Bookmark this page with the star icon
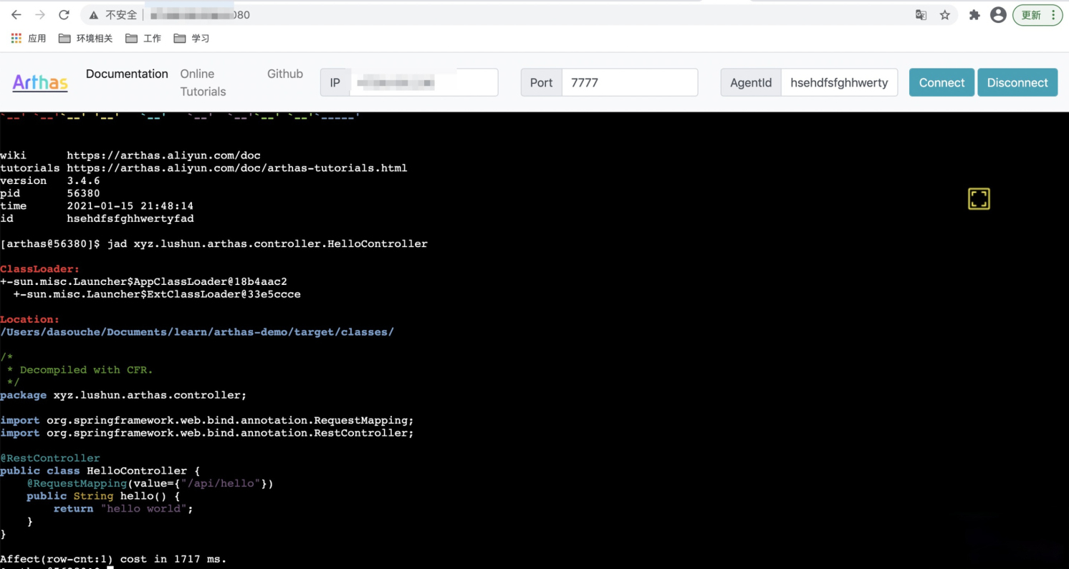Viewport: 1069px width, 569px height. click(945, 15)
